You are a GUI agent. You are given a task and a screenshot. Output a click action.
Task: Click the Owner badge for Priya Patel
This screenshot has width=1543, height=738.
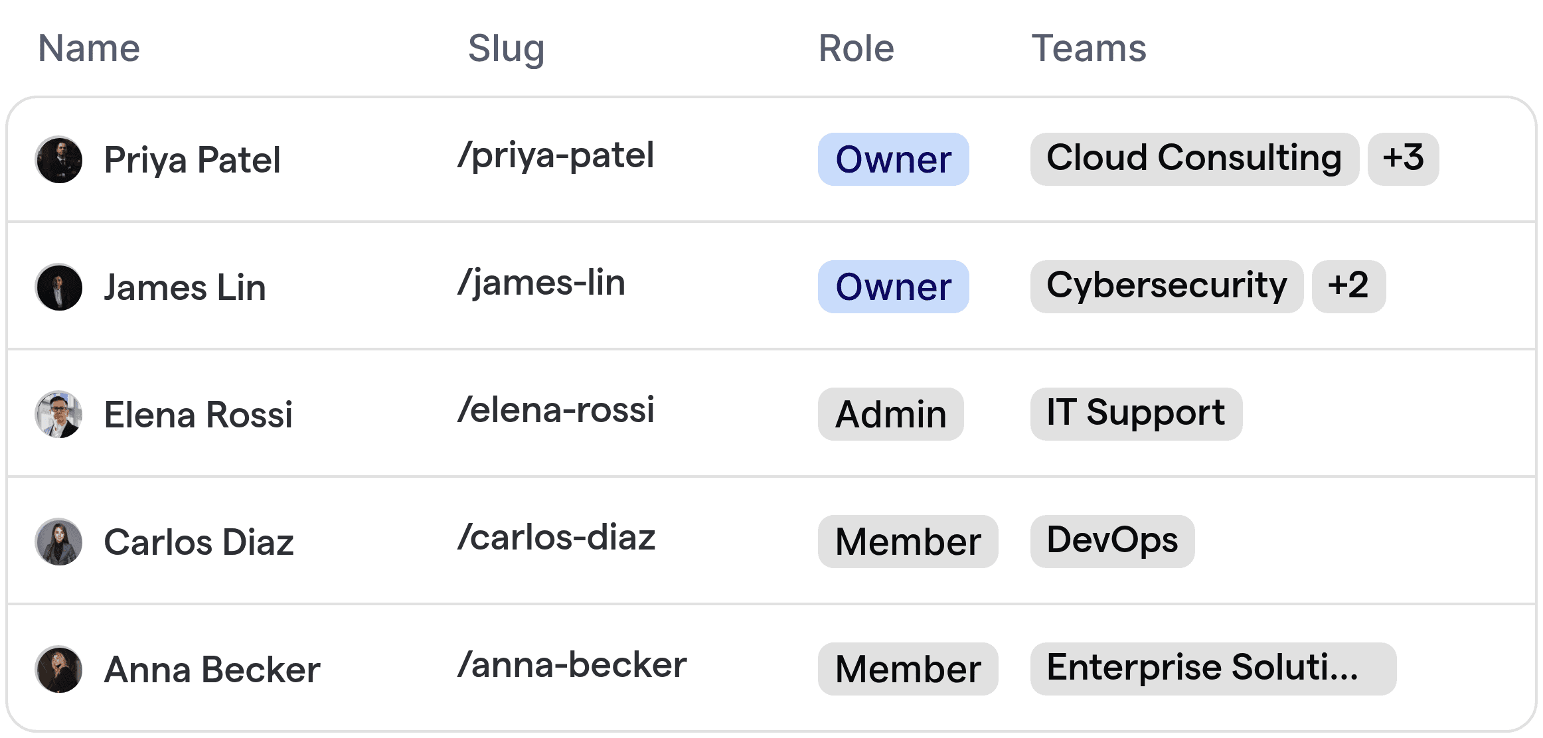click(893, 159)
